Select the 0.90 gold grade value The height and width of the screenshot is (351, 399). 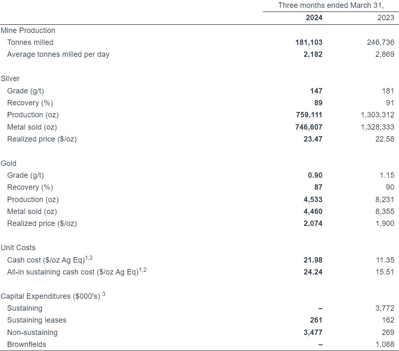(x=315, y=175)
